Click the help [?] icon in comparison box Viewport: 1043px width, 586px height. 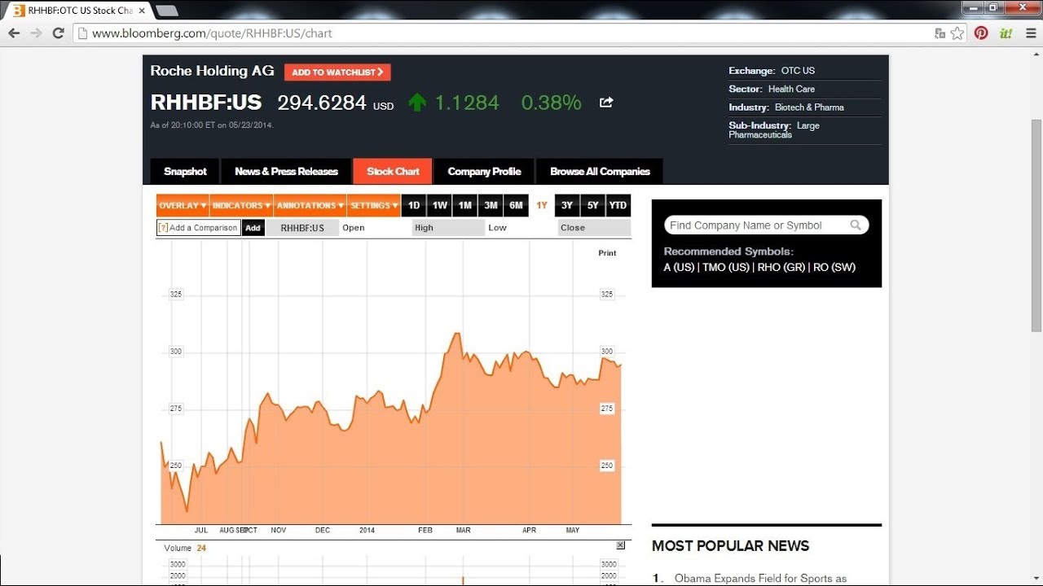[163, 228]
